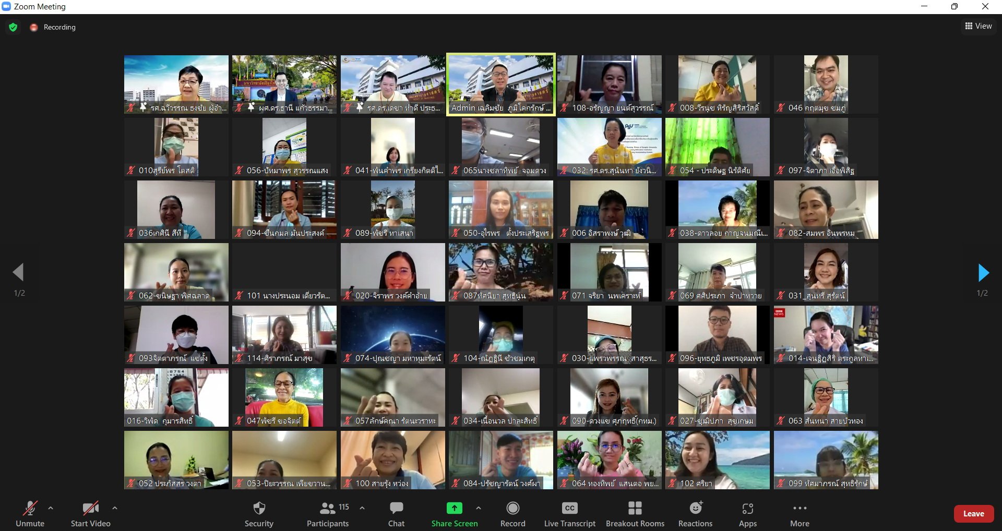This screenshot has height=531, width=1002.
Task: Select 108 participant video tile
Action: click(610, 85)
